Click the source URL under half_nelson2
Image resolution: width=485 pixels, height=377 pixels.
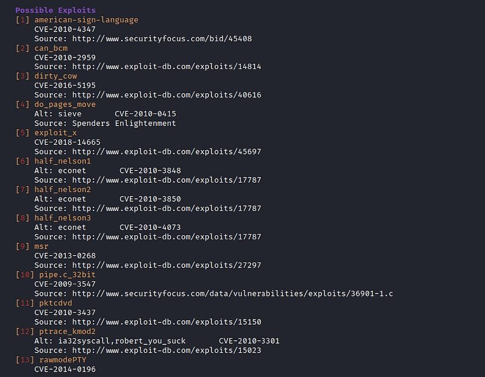(167, 209)
